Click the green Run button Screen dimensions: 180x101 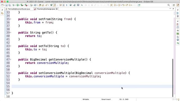click(x=17, y=5)
